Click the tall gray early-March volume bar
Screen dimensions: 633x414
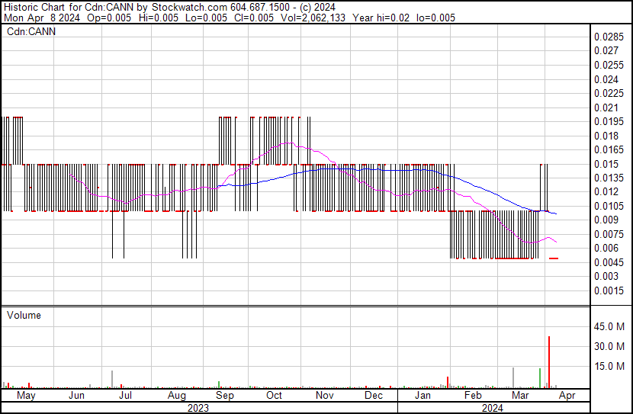(513, 377)
